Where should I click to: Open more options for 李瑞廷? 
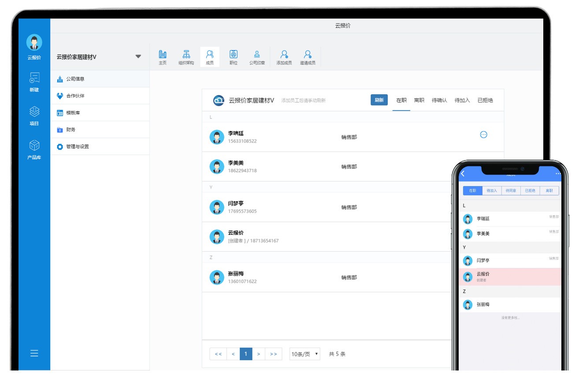[483, 135]
